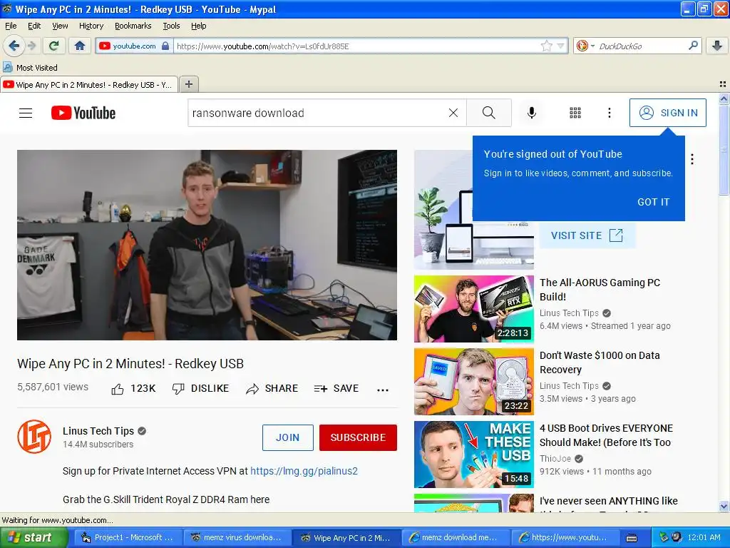
Task: Open YouTube settings three-dot menu
Action: click(x=609, y=113)
